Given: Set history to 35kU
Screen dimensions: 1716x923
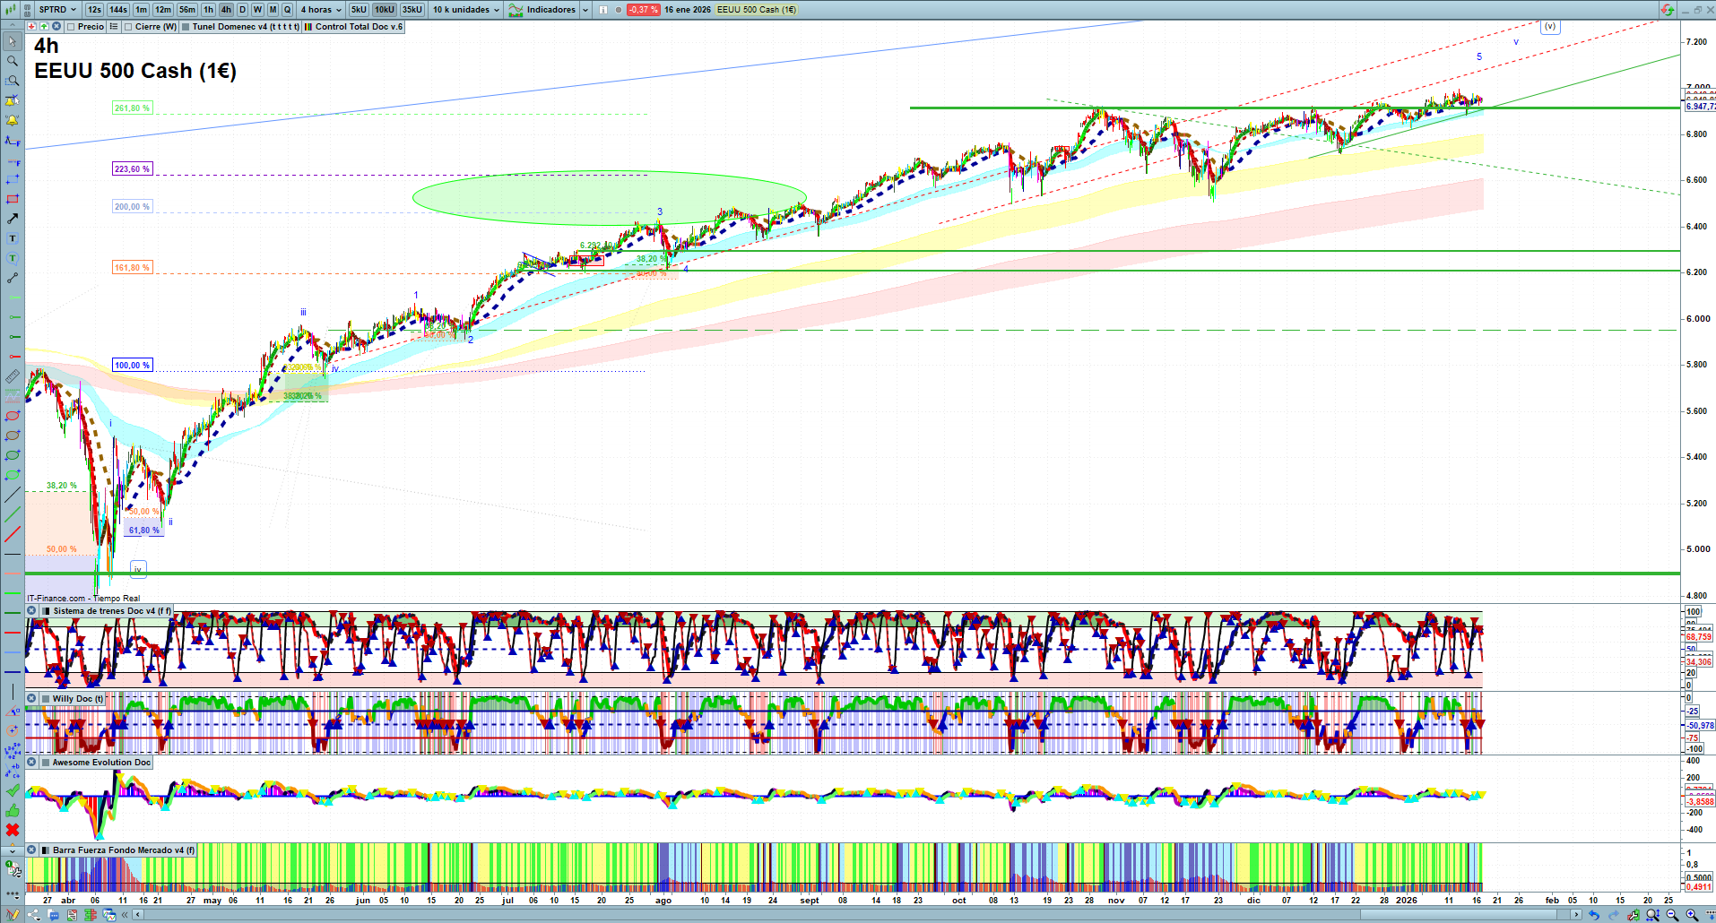Looking at the screenshot, I should coord(412,10).
